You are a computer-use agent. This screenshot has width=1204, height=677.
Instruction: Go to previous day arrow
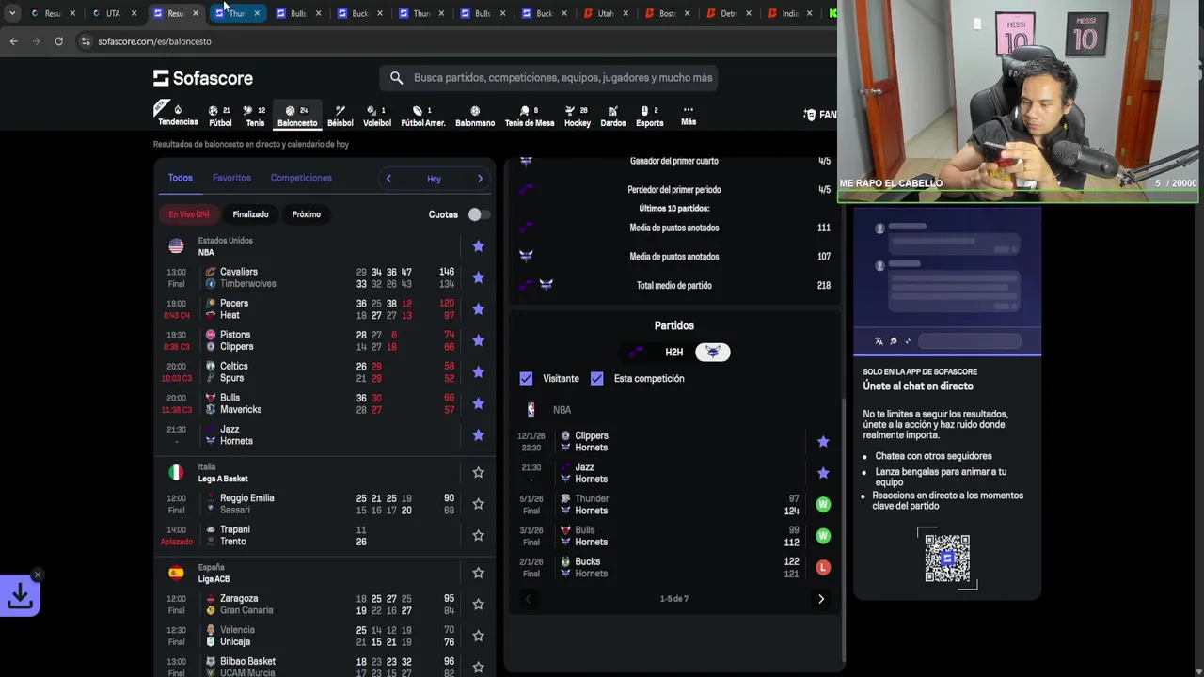click(x=388, y=179)
